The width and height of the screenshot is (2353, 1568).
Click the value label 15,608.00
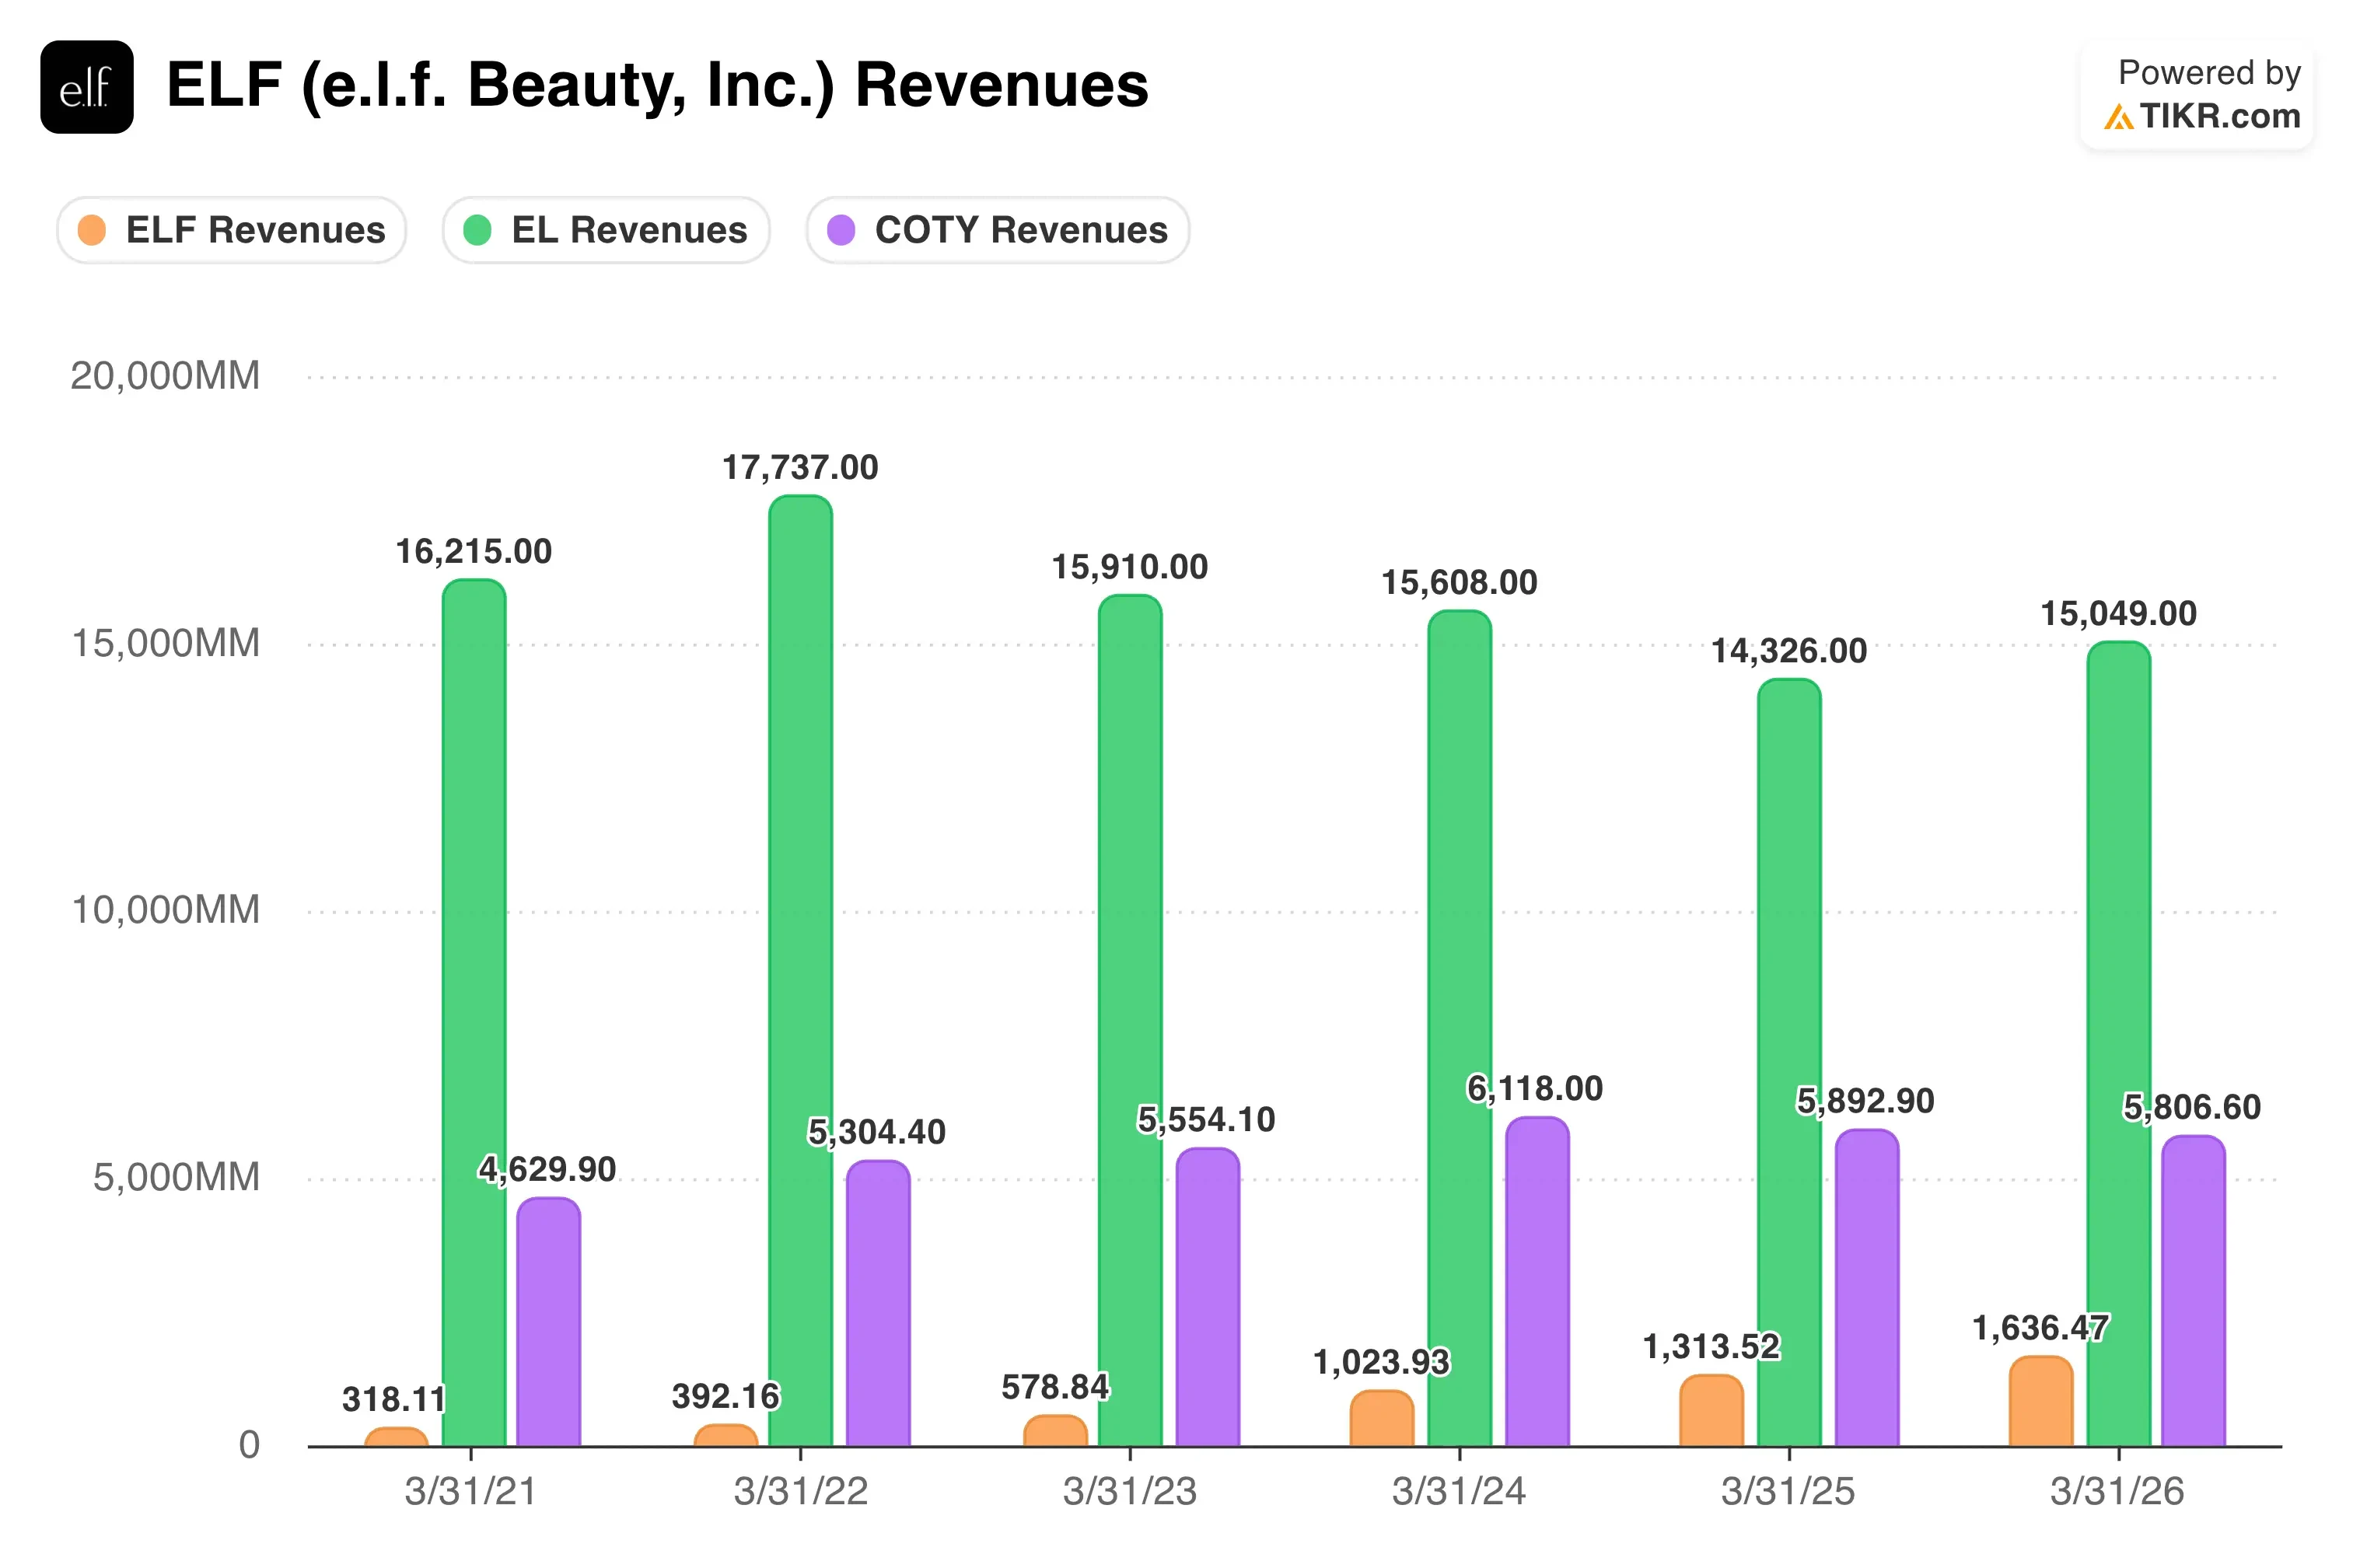(1460, 582)
